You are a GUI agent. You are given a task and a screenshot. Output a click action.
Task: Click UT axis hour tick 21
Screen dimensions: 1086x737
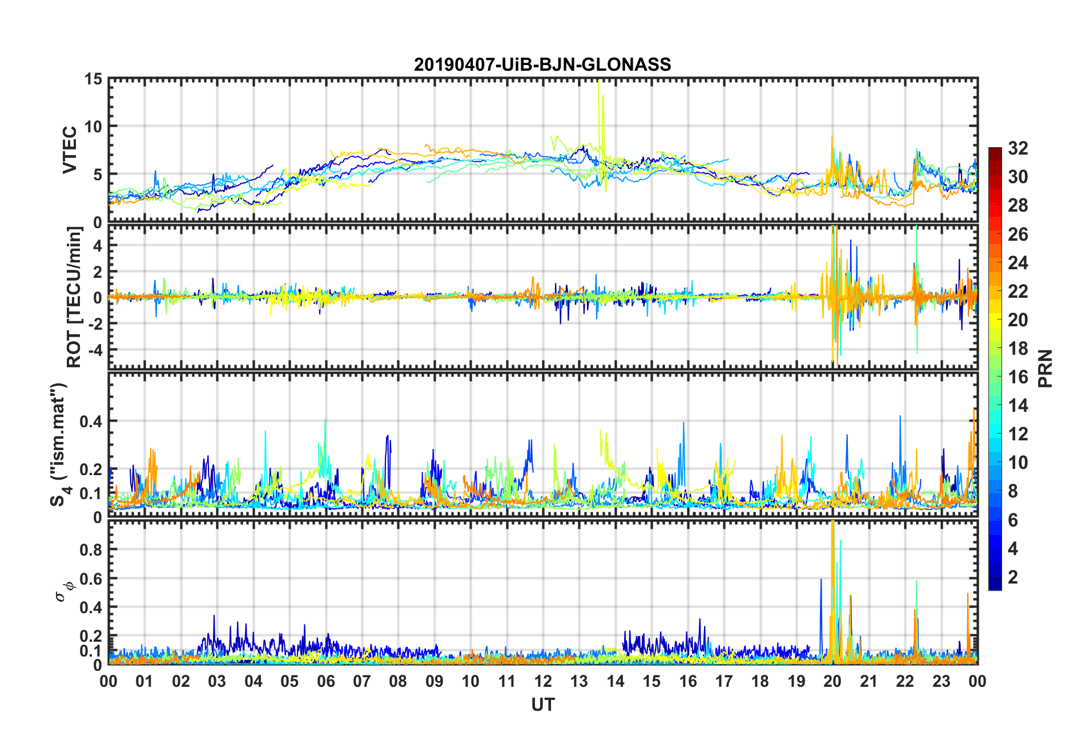tap(869, 681)
